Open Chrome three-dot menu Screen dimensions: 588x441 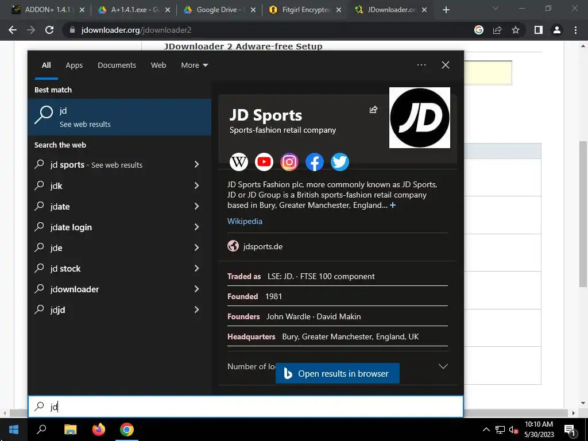(575, 30)
